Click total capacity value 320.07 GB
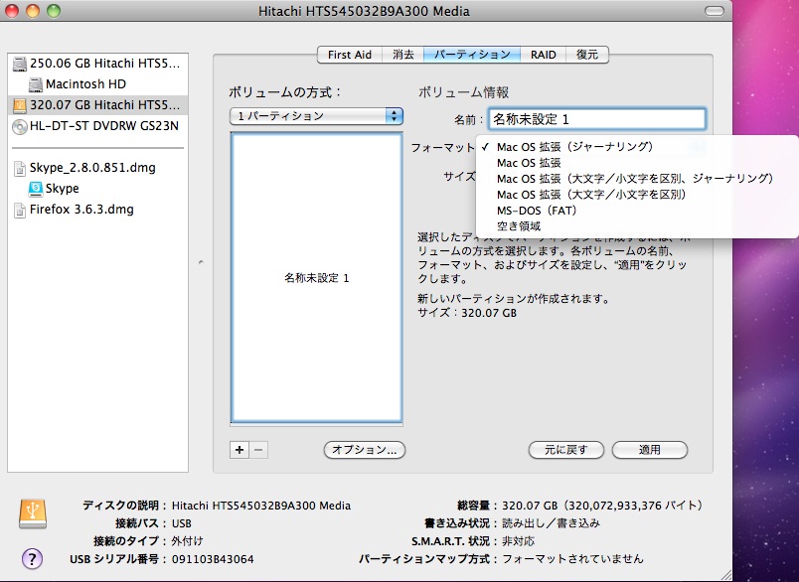 tap(602, 506)
